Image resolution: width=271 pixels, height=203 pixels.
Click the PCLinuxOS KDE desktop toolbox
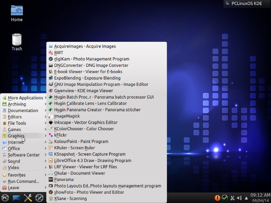[x=247, y=3]
